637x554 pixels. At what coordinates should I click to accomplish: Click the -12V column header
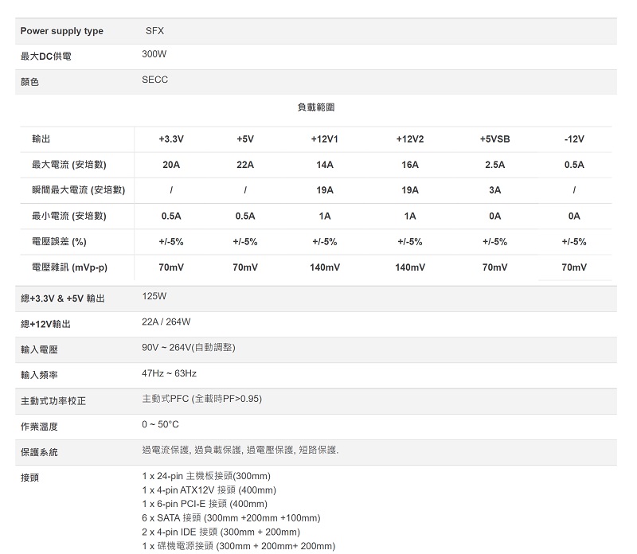pos(574,139)
